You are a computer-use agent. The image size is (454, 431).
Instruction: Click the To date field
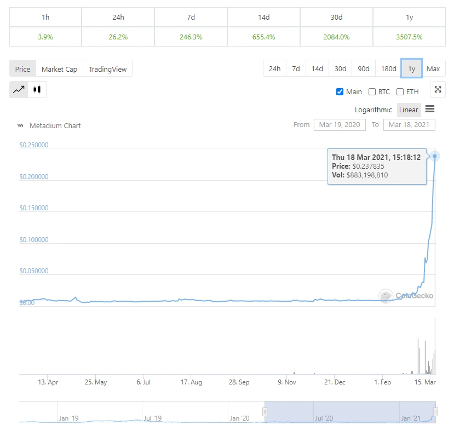[x=409, y=125]
